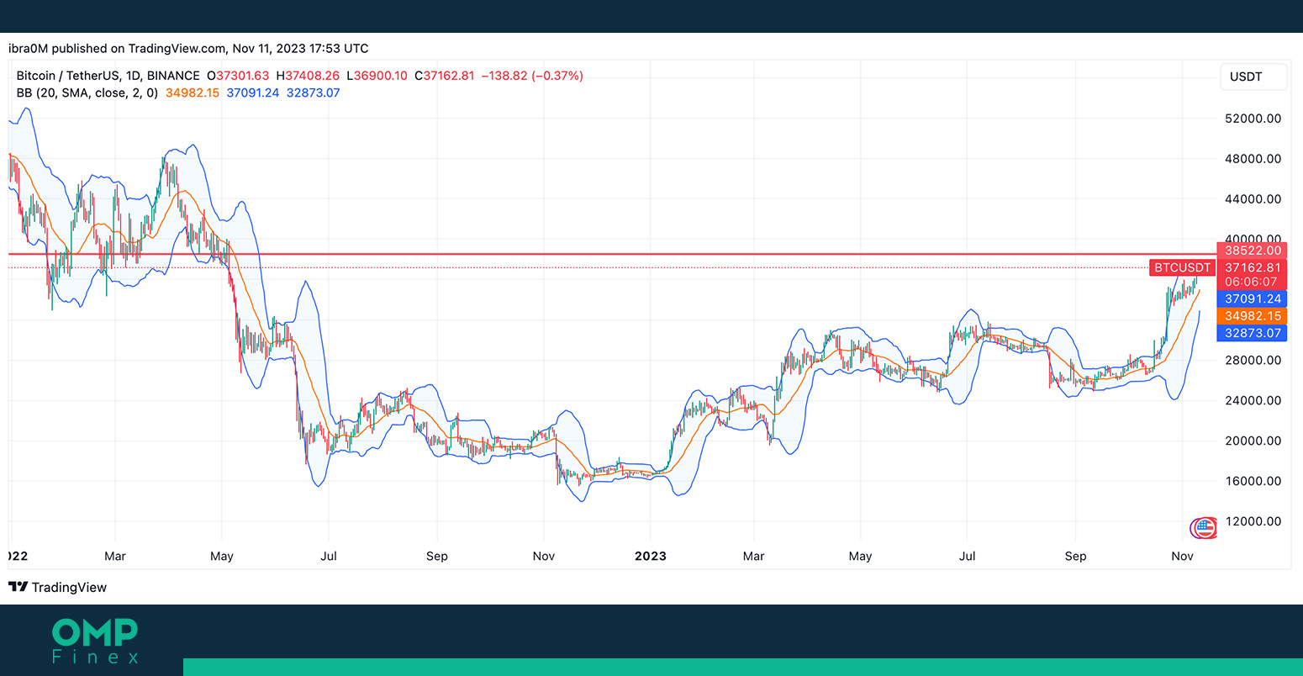1303x676 pixels.
Task: Click the 16000.00 price axis label
Action: pyautogui.click(x=1253, y=481)
